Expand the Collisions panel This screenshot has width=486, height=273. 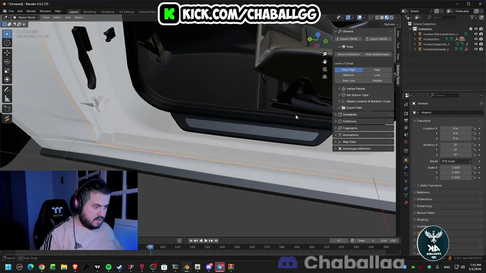tap(364, 121)
